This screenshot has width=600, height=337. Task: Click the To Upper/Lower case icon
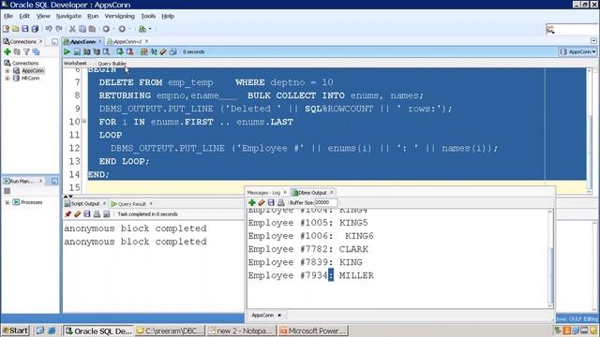(154, 51)
